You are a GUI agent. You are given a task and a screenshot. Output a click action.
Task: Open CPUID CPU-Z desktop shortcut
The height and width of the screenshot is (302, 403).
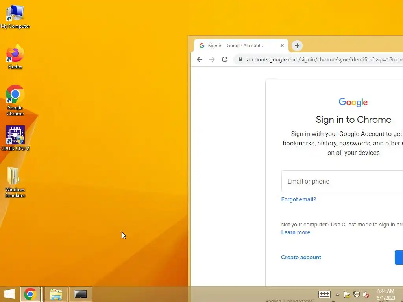pyautogui.click(x=15, y=138)
